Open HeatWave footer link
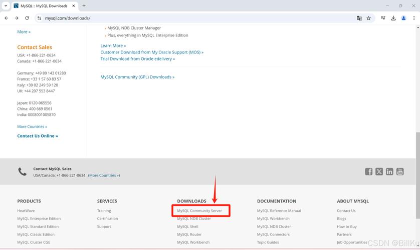The image size is (420, 250). [x=26, y=210]
